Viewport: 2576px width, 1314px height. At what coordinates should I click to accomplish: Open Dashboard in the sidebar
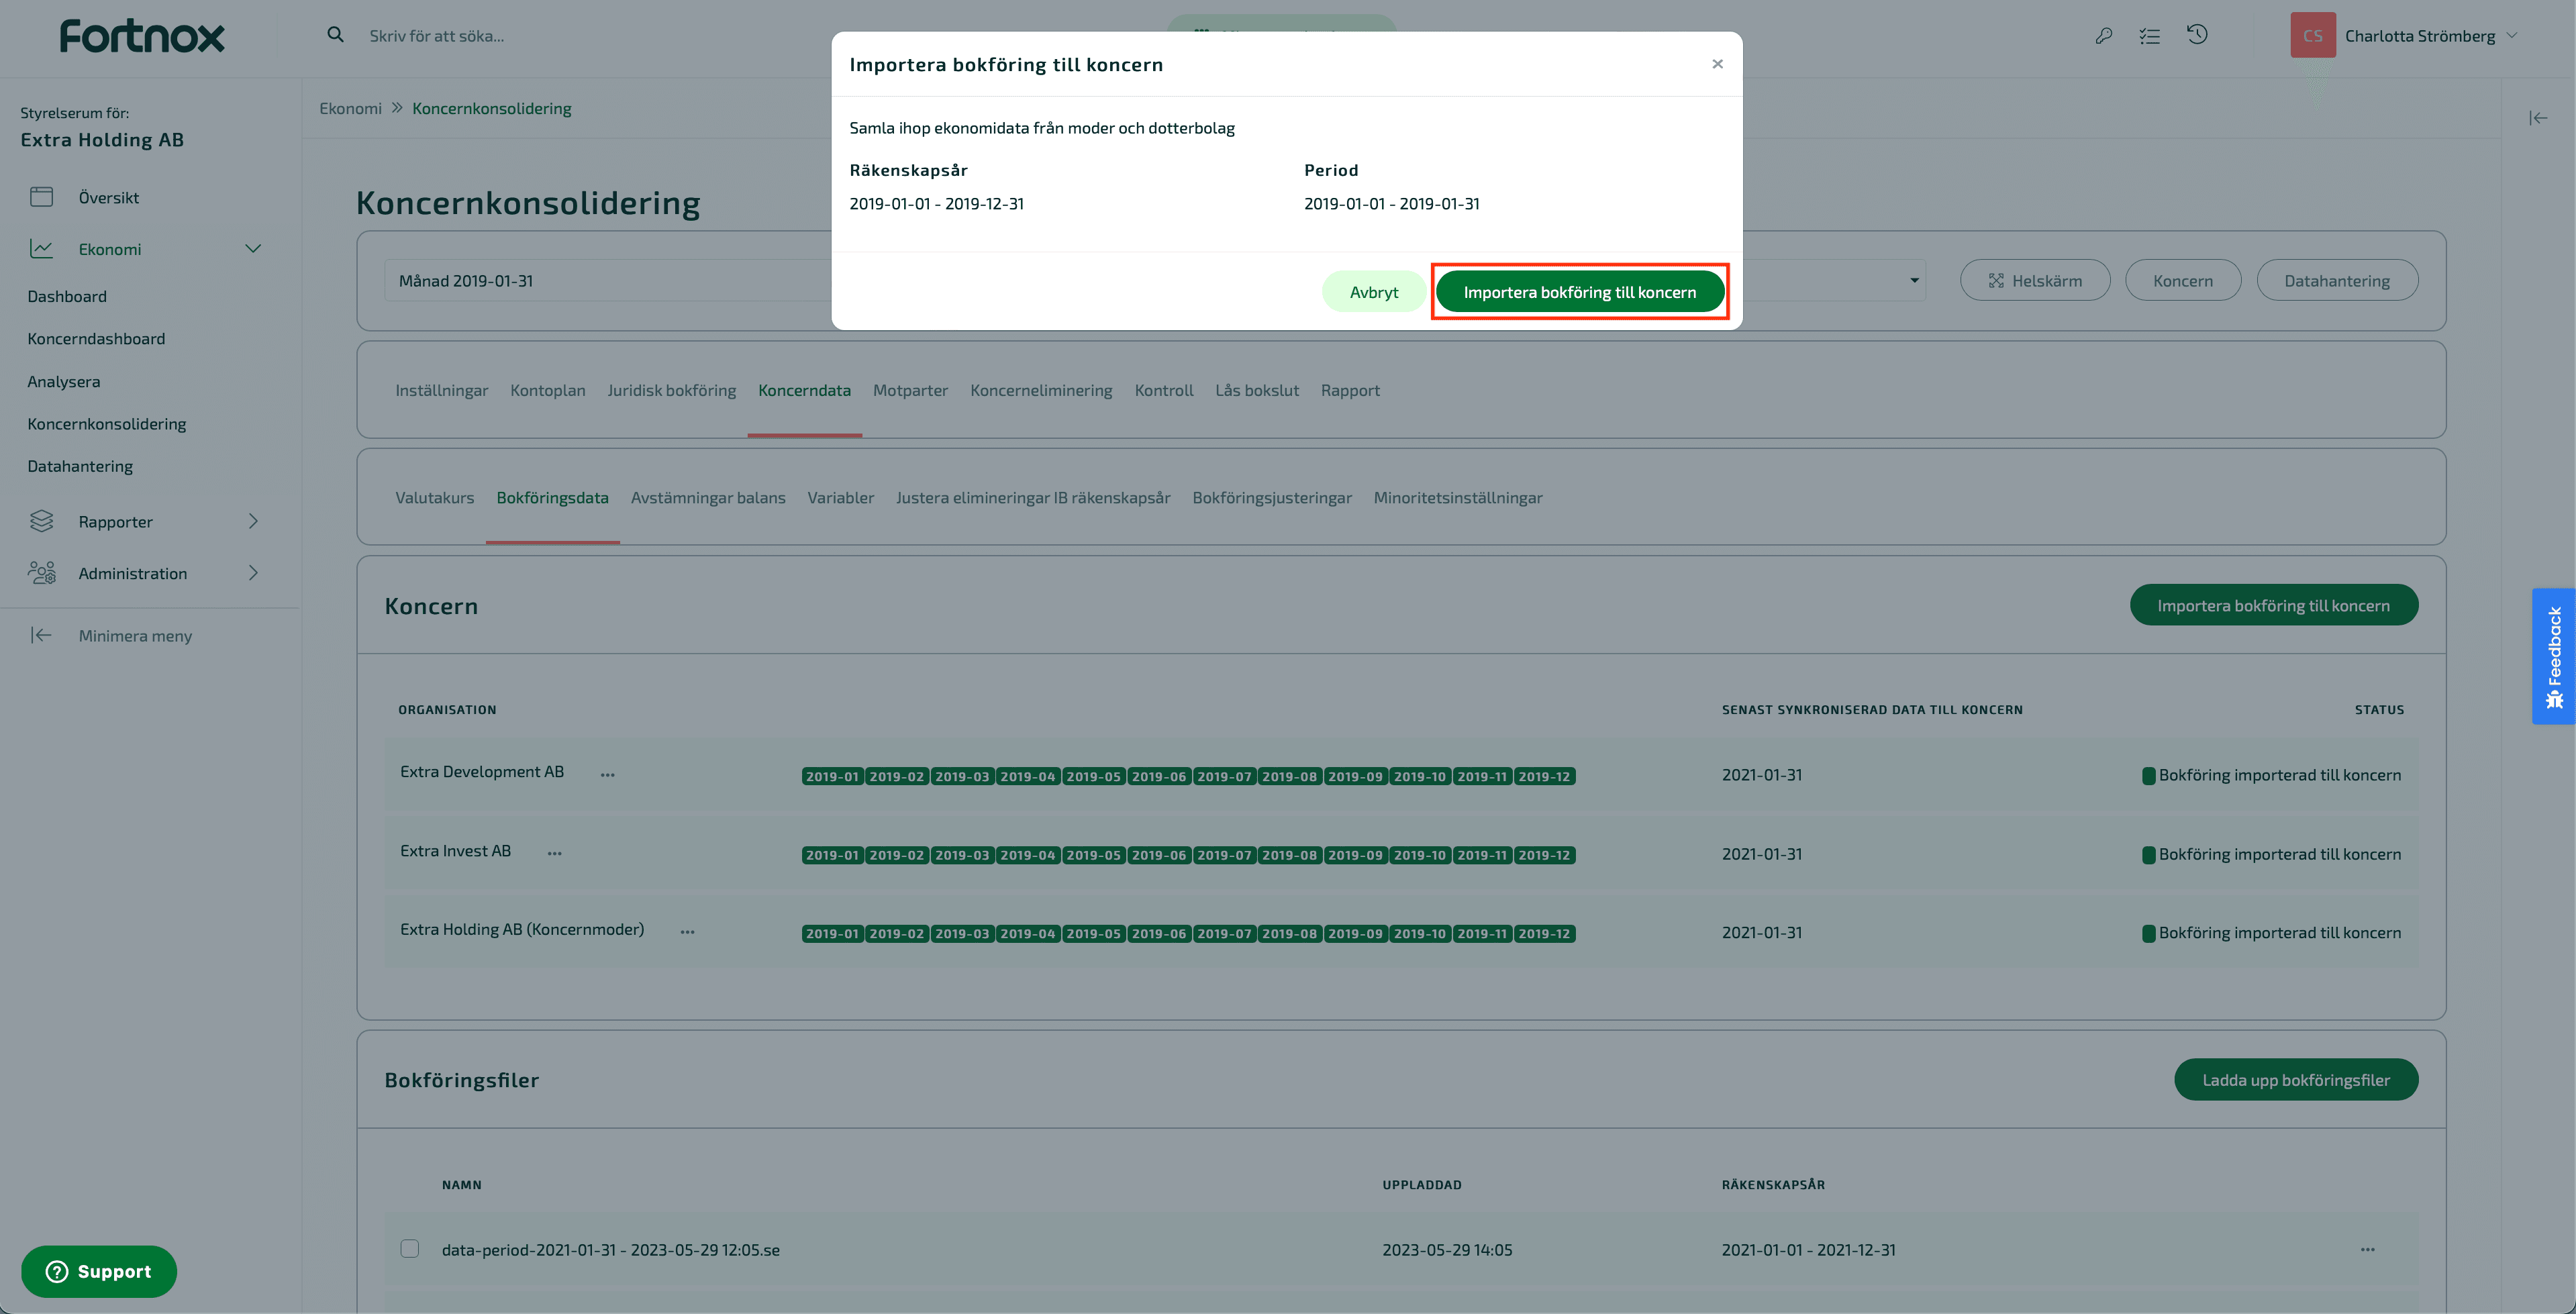click(x=67, y=296)
